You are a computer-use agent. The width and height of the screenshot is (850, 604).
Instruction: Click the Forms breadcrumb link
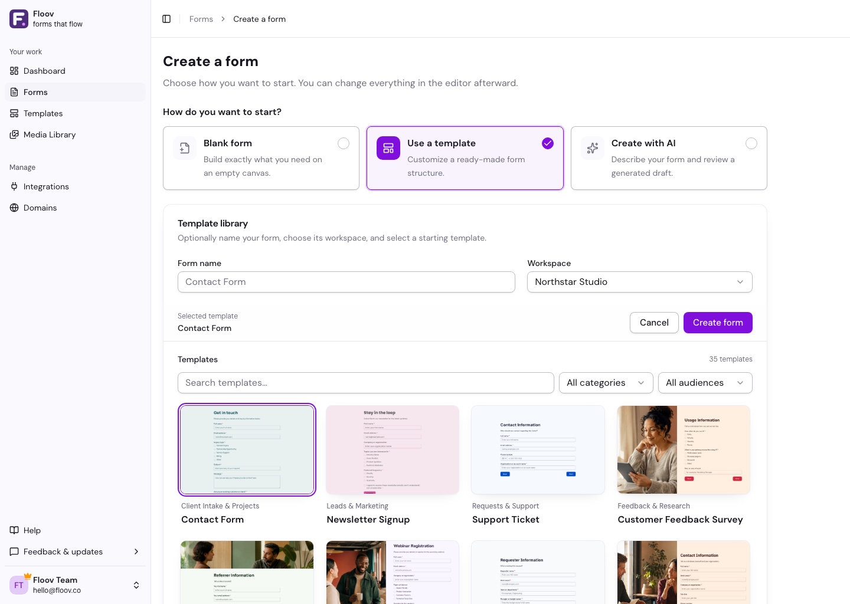coord(201,19)
